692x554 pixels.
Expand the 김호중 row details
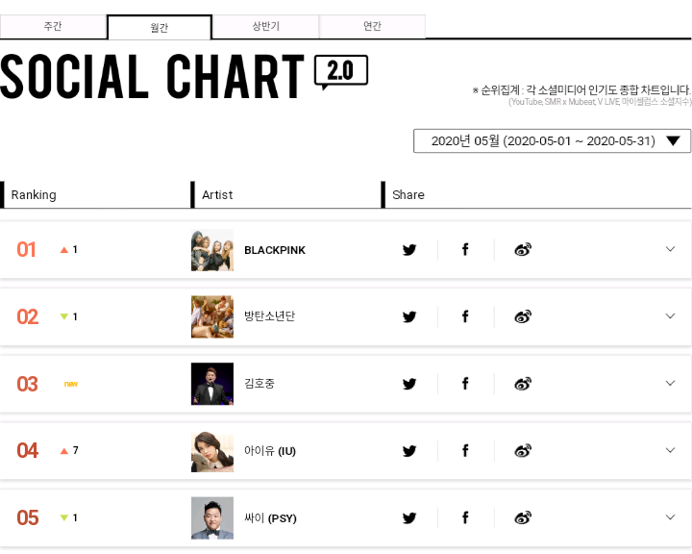click(670, 383)
